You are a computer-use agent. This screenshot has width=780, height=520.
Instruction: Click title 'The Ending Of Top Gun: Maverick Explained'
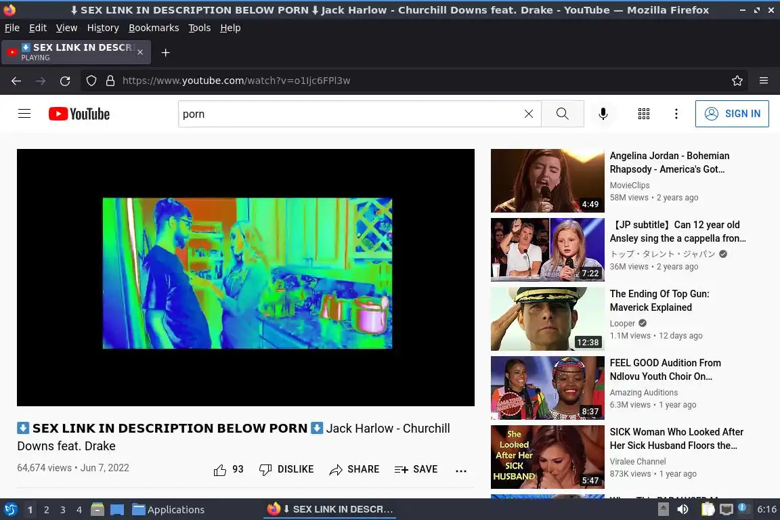pos(659,301)
